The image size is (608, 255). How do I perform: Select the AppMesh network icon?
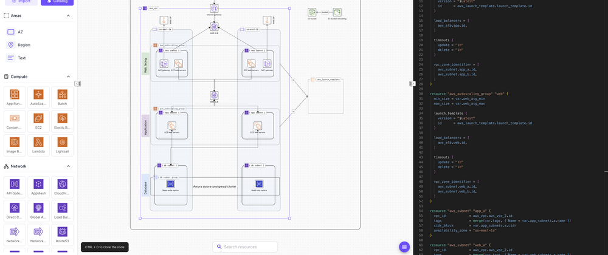38,184
